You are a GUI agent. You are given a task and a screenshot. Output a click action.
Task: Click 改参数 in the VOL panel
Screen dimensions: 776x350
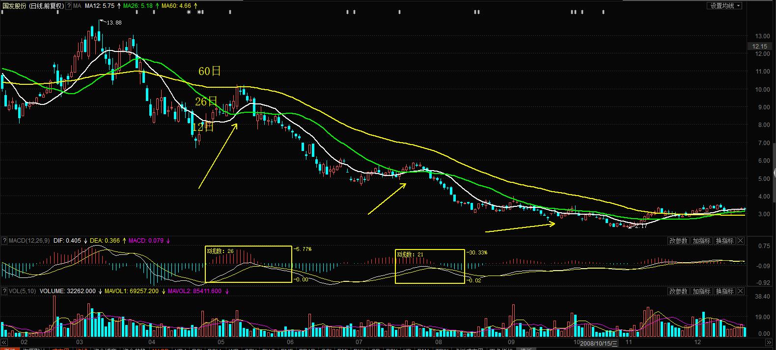point(678,291)
